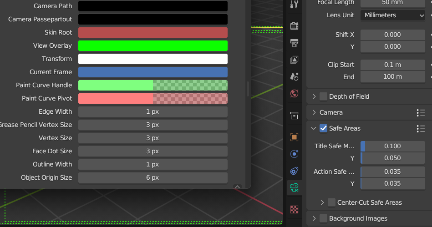Open the Physics properties tab
This screenshot has height=227, width=432.
[x=294, y=154]
